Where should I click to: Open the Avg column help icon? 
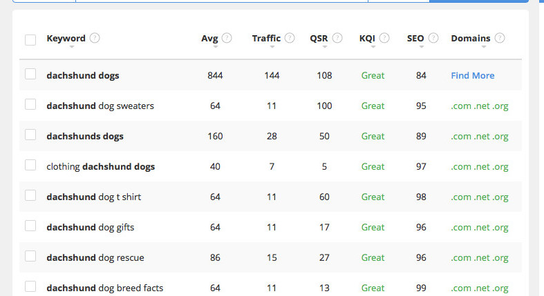click(x=227, y=38)
